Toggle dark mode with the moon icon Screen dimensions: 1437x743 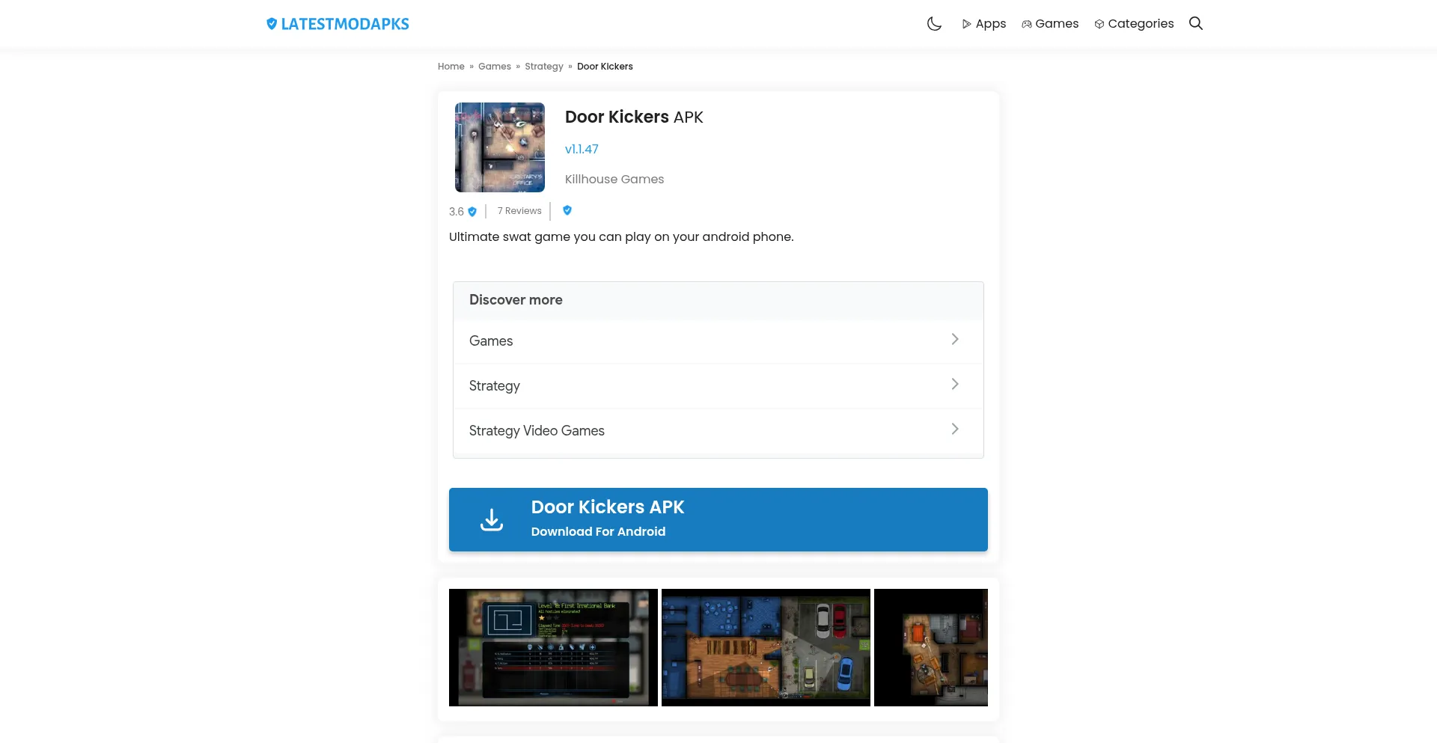934,24
